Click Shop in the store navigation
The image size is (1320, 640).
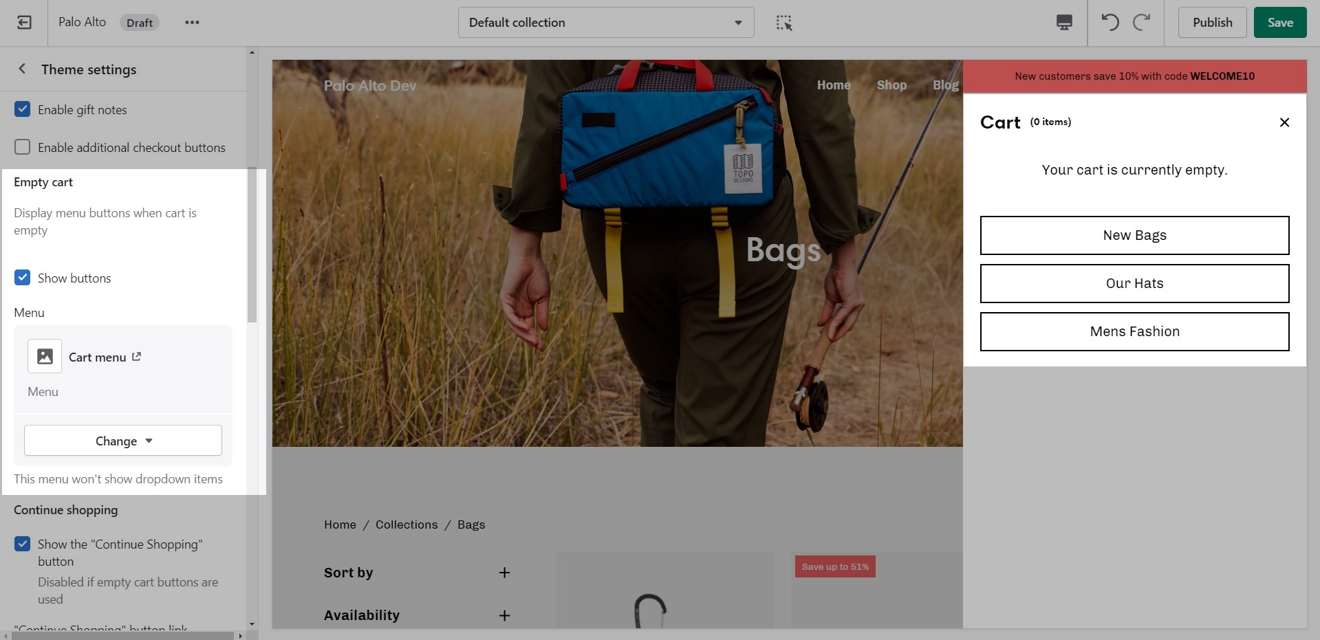click(x=891, y=85)
